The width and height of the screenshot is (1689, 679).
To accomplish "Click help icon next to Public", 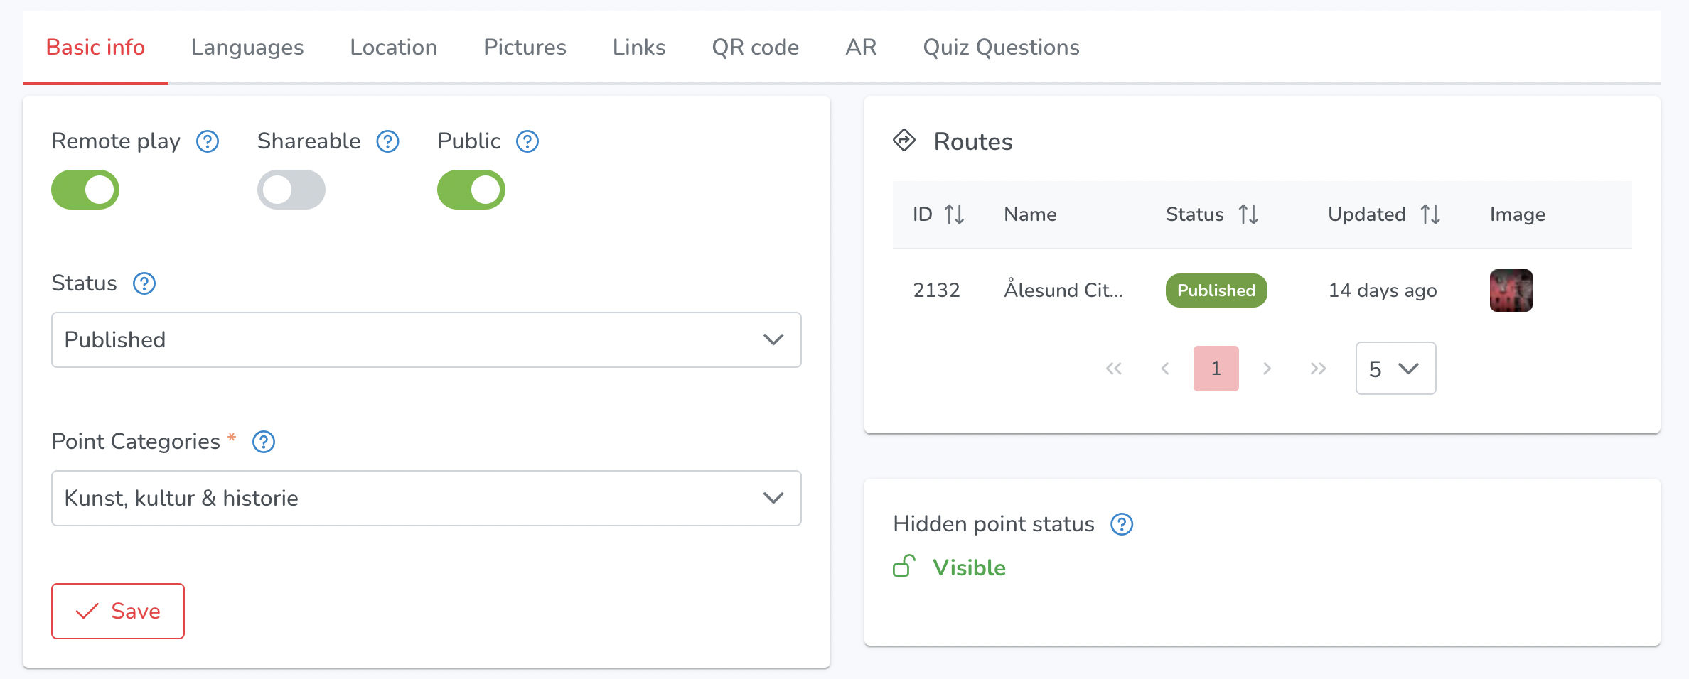I will pyautogui.click(x=527, y=141).
